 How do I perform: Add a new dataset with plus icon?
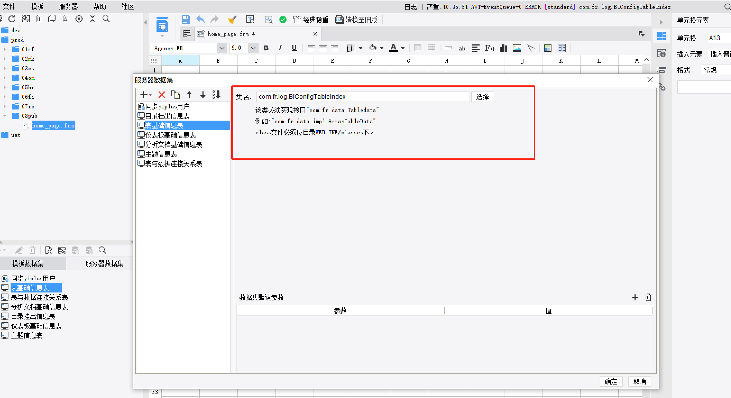[146, 94]
